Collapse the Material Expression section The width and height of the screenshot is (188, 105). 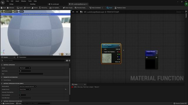pyautogui.click(x=2, y=65)
